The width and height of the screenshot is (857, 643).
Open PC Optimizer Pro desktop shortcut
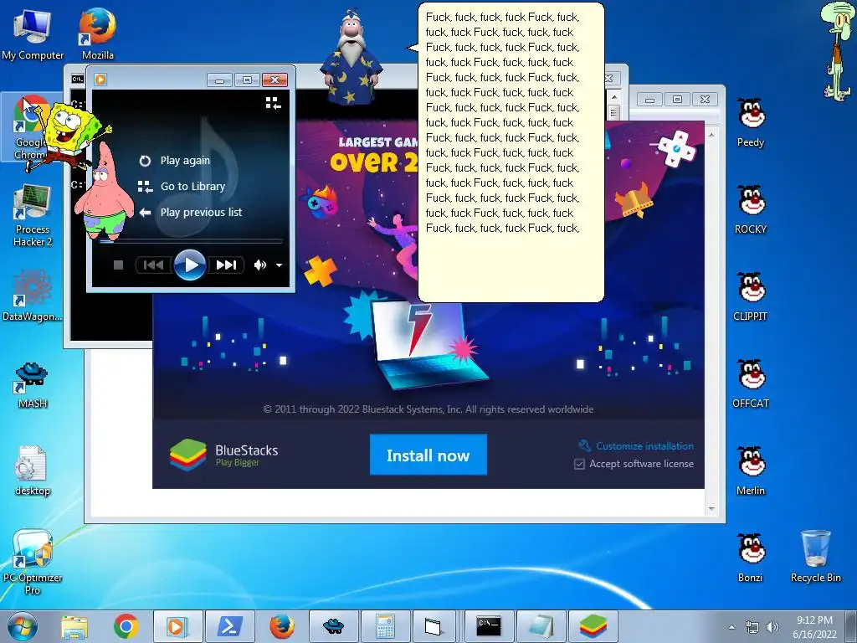33,562
